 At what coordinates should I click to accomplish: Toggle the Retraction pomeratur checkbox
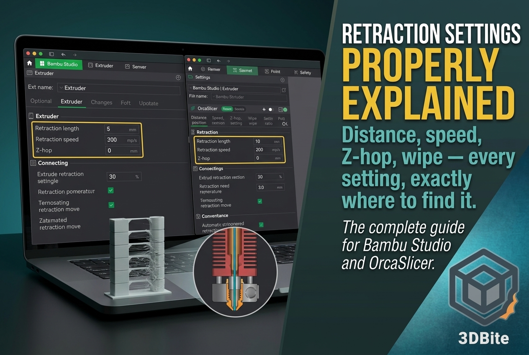click(111, 190)
